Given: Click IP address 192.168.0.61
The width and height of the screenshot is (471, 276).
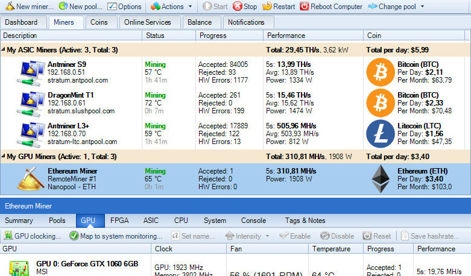Looking at the screenshot, I should pyautogui.click(x=66, y=103).
